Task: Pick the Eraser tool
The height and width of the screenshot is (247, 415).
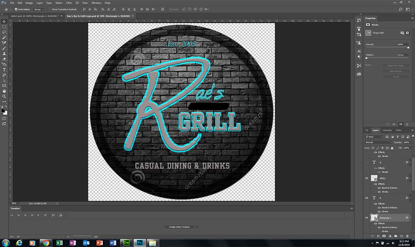Action: (x=4, y=59)
